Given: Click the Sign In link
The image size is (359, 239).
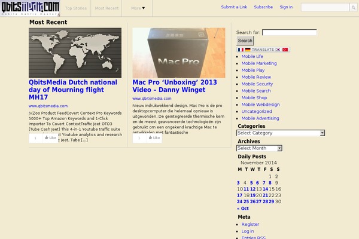Looking at the screenshot, I should 286,7.
